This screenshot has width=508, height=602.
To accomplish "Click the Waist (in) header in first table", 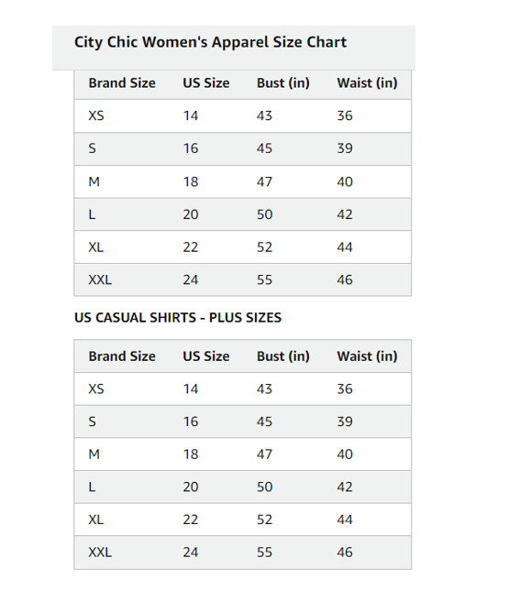I will point(367,83).
